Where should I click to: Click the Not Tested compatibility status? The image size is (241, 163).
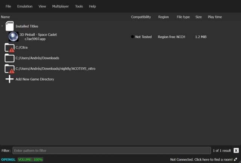pos(143,37)
